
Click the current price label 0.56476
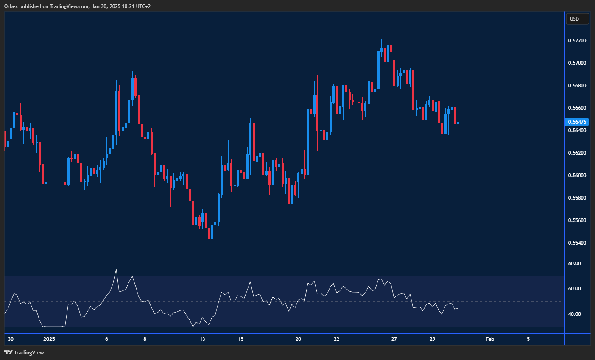pos(577,122)
